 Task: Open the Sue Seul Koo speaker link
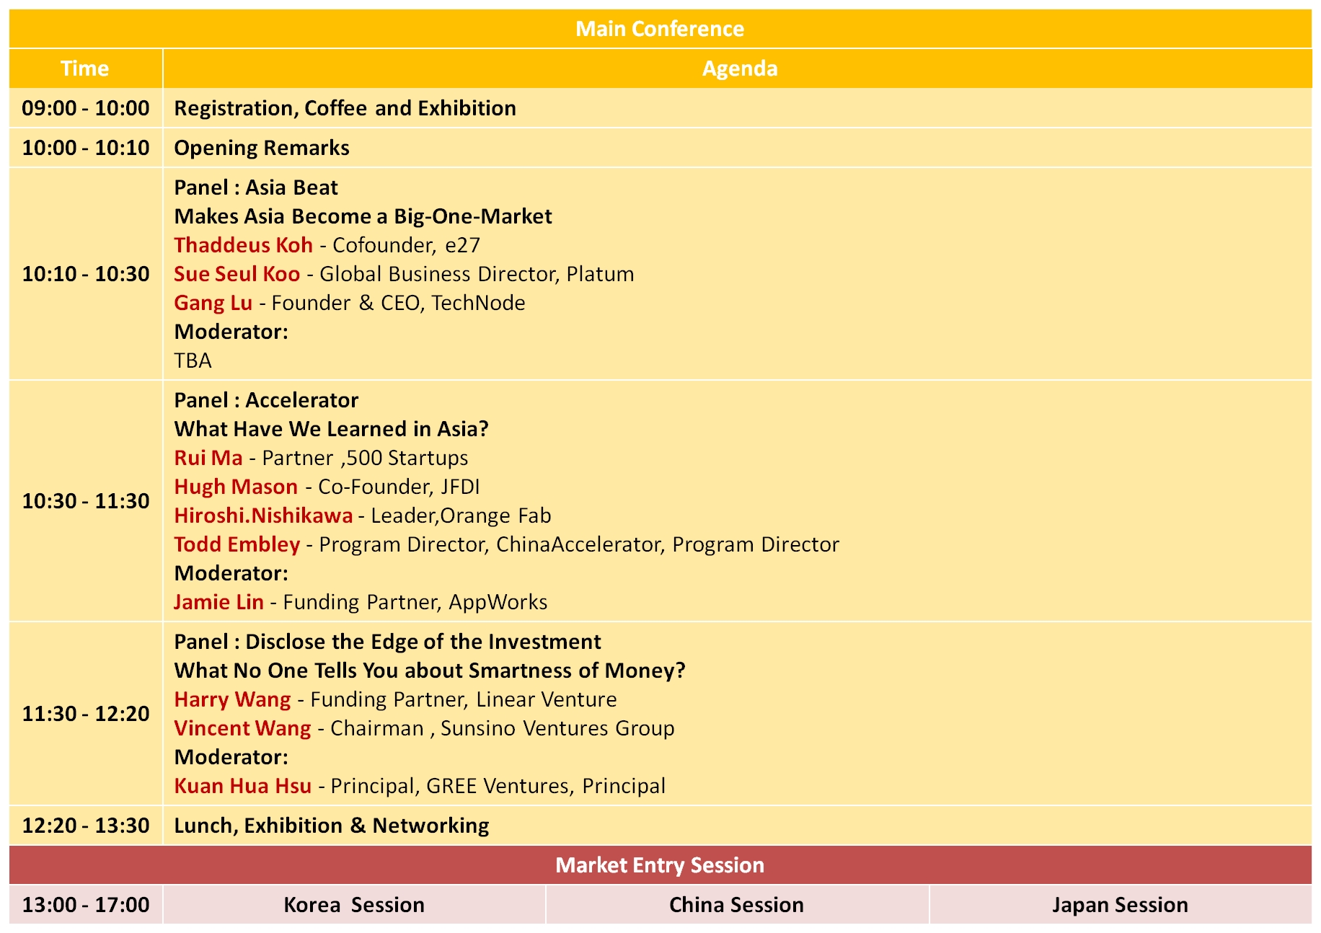pos(237,274)
